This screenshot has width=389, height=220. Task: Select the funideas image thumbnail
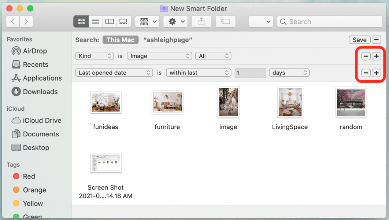tap(106, 102)
